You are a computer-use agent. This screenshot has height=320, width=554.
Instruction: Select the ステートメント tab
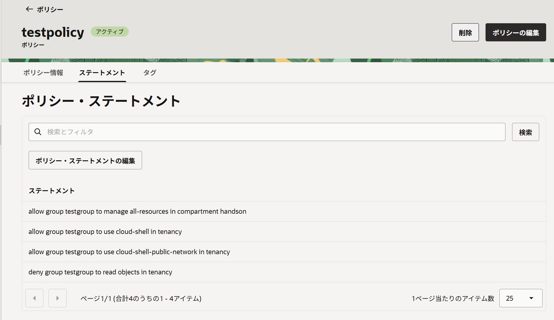[x=102, y=73]
